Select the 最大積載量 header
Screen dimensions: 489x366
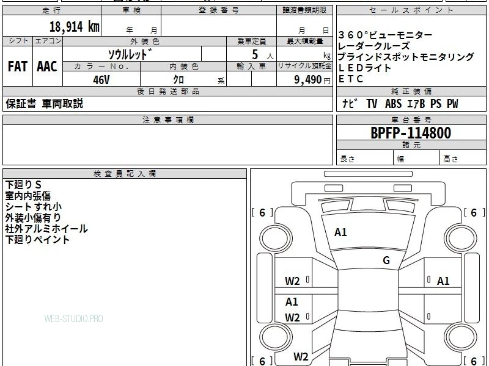304,41
